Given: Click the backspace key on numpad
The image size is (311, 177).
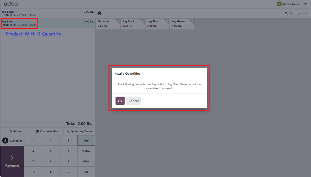Looking at the screenshot, I should pyautogui.click(x=86, y=172).
